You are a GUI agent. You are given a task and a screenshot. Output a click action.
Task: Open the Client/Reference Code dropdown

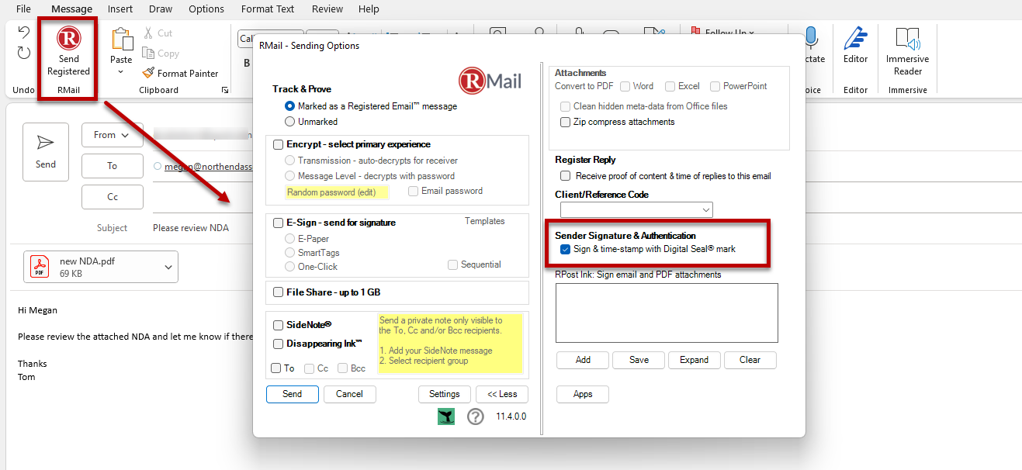tap(706, 210)
